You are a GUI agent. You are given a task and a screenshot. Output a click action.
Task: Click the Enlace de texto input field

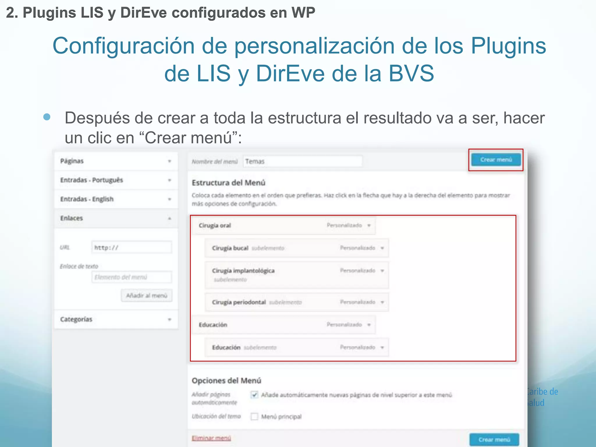pos(132,277)
